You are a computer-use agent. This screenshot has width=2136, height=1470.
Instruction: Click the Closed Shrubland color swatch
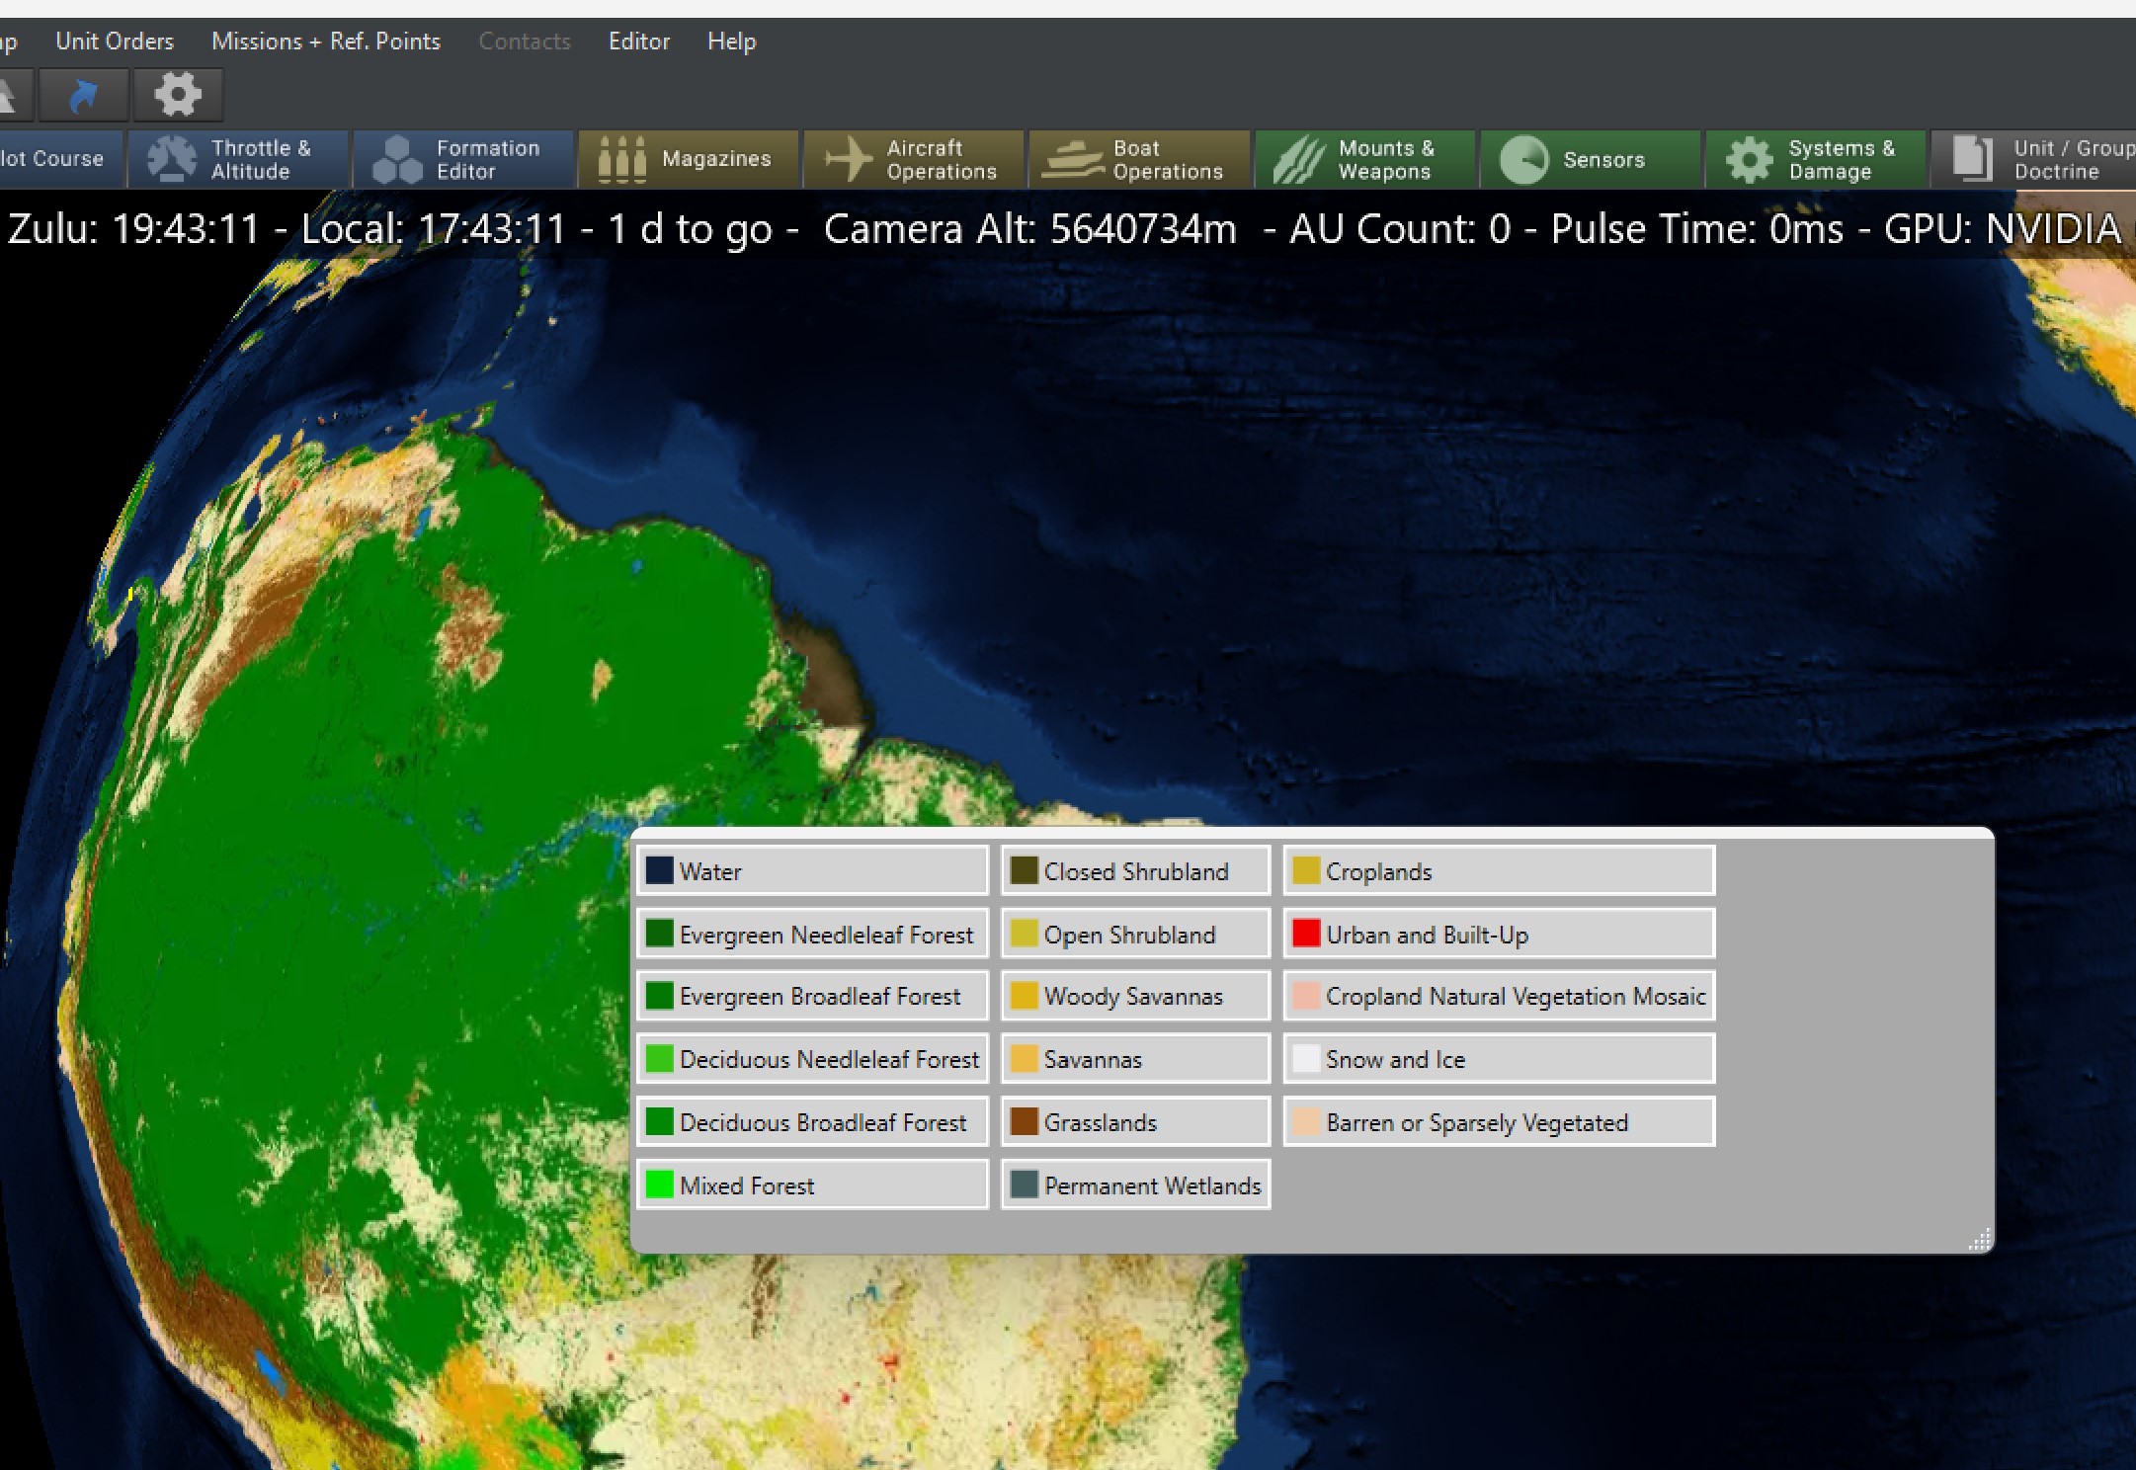click(1024, 870)
